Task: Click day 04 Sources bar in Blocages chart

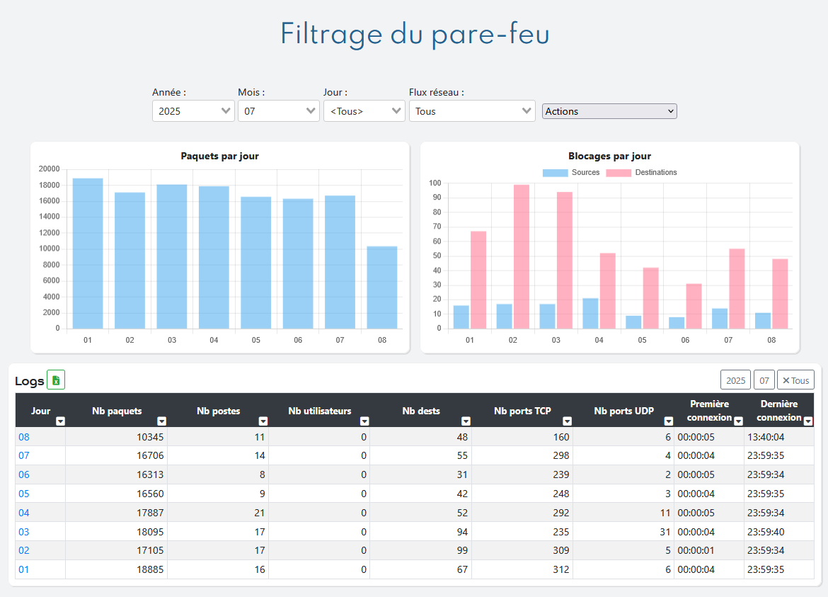Action: point(590,313)
